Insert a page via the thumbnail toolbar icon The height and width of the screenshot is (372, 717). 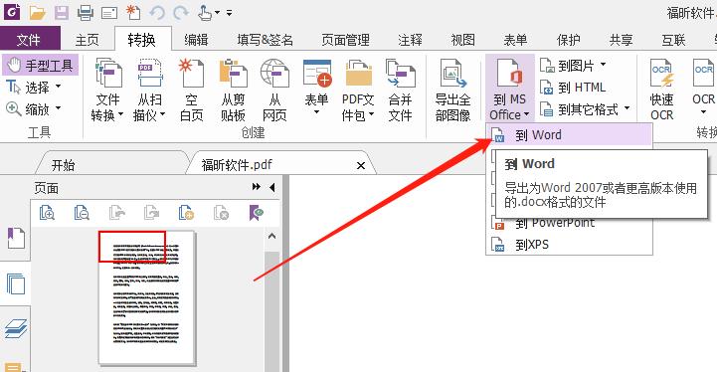point(186,213)
